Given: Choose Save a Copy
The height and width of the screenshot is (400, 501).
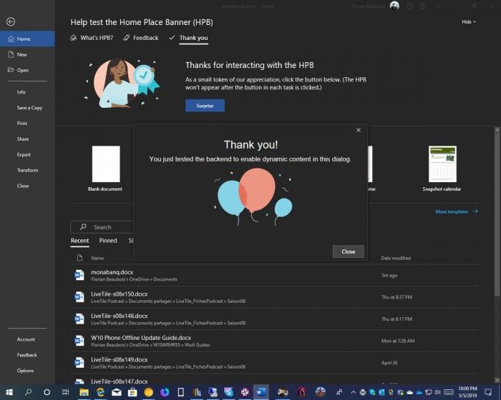Looking at the screenshot, I should (x=29, y=108).
